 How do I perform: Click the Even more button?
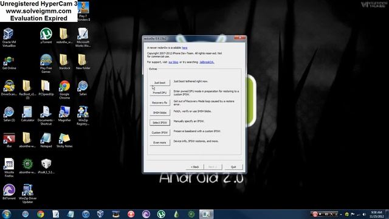(160, 142)
